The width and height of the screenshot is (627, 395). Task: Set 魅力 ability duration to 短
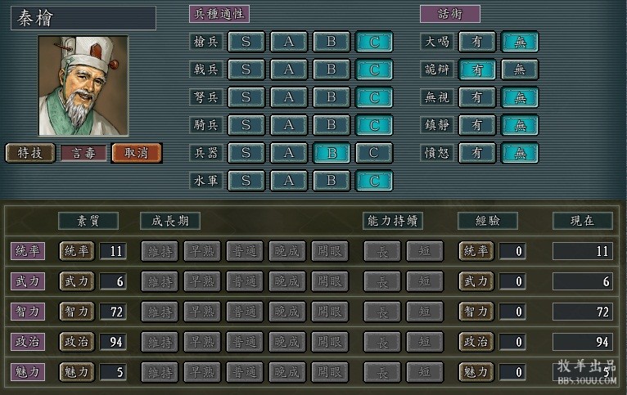425,372
